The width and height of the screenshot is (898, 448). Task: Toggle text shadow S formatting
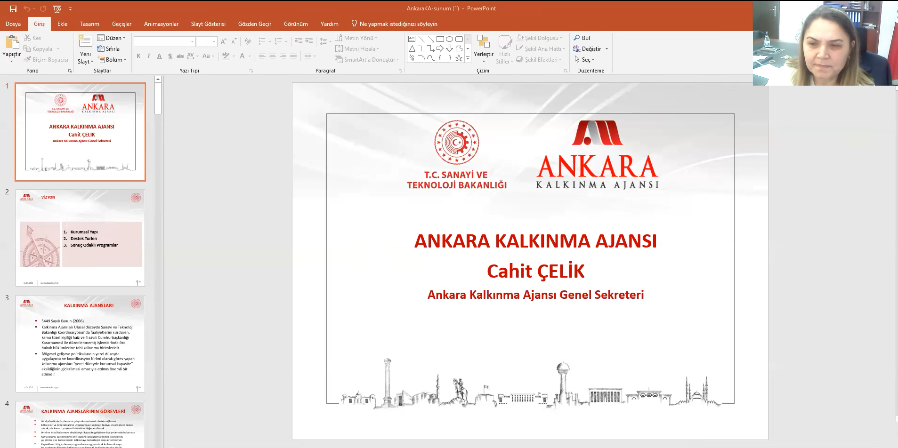[170, 56]
